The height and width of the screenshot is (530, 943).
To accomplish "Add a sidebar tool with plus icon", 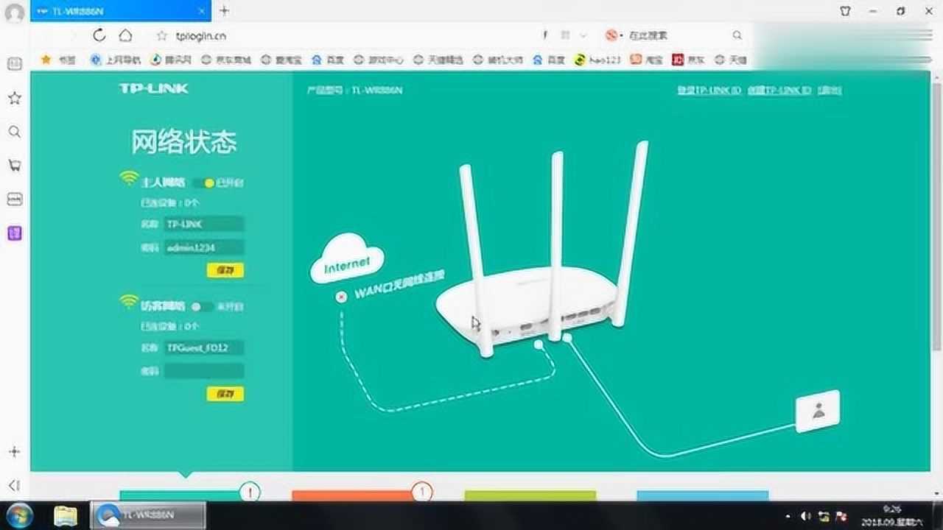I will coord(14,451).
